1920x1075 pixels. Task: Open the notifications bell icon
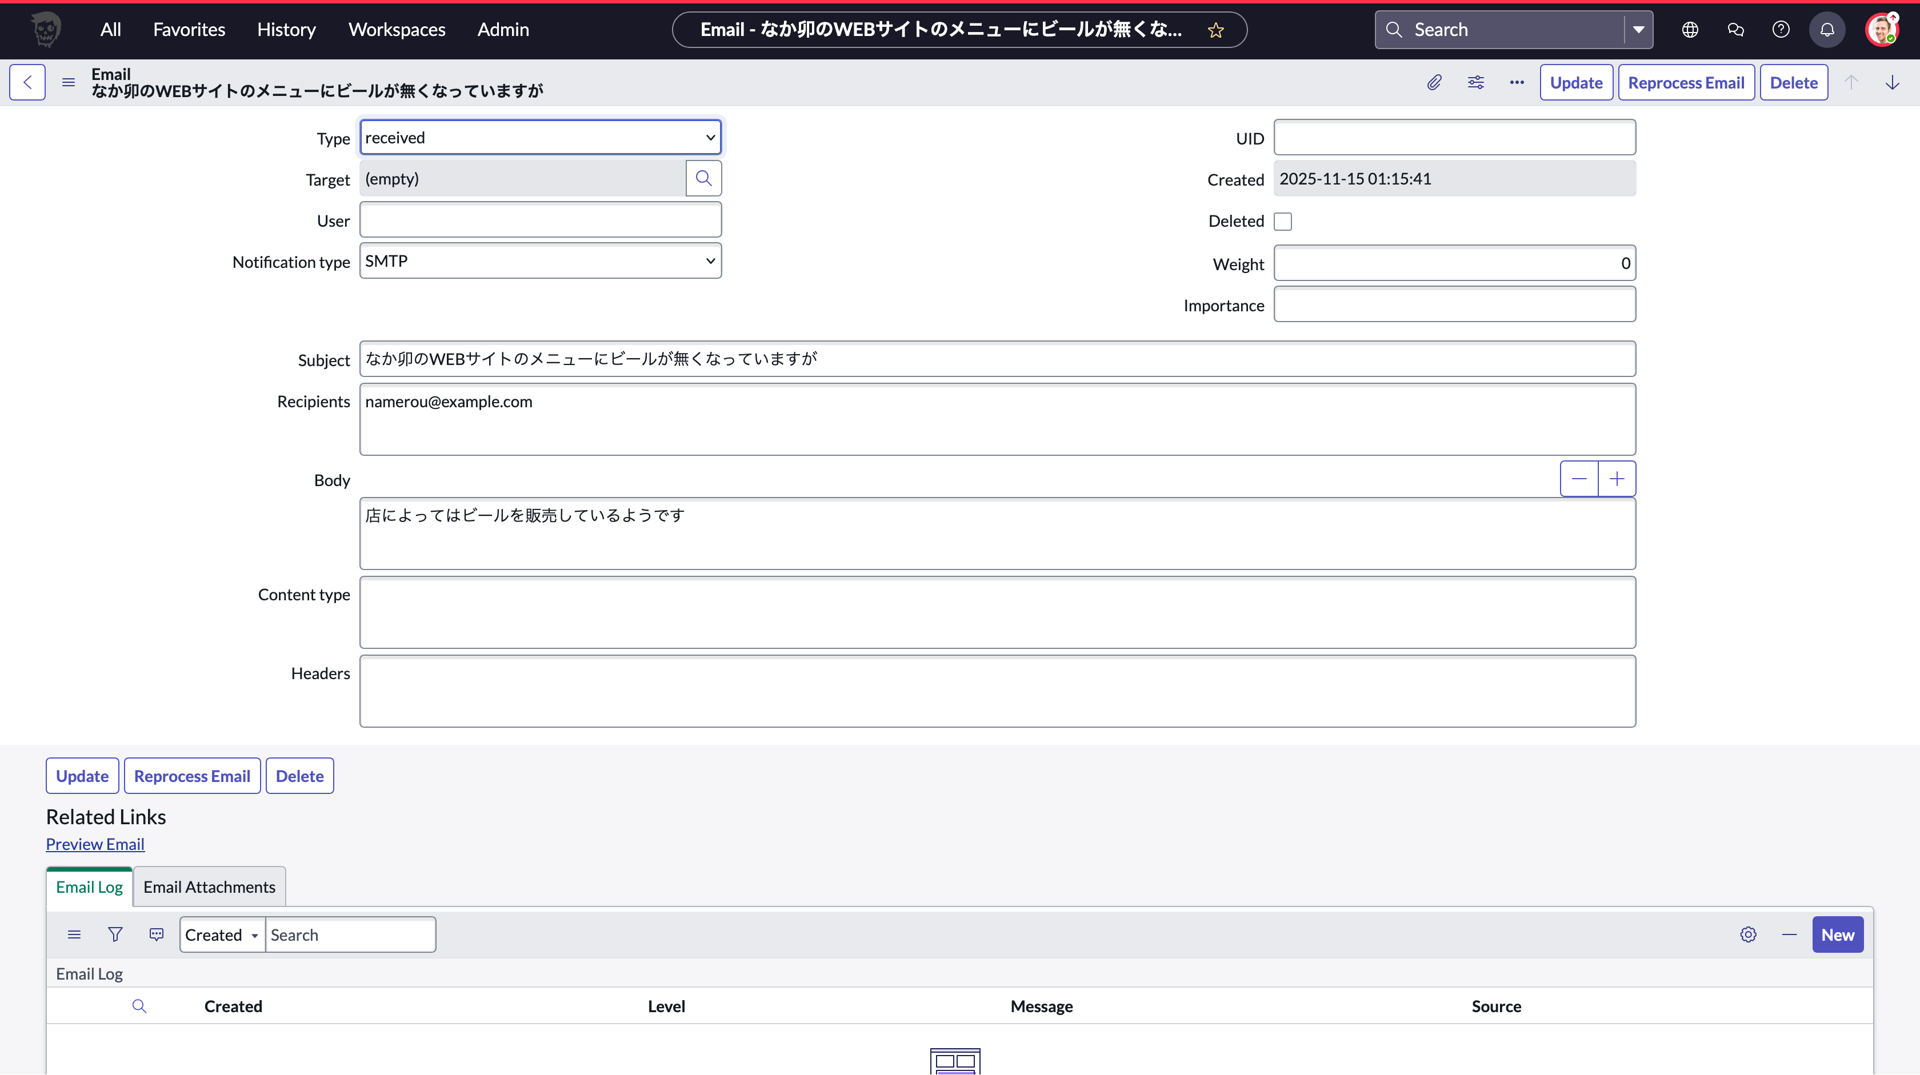click(x=1827, y=30)
